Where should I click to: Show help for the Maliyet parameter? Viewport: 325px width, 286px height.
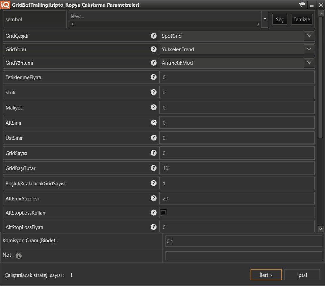(x=153, y=107)
